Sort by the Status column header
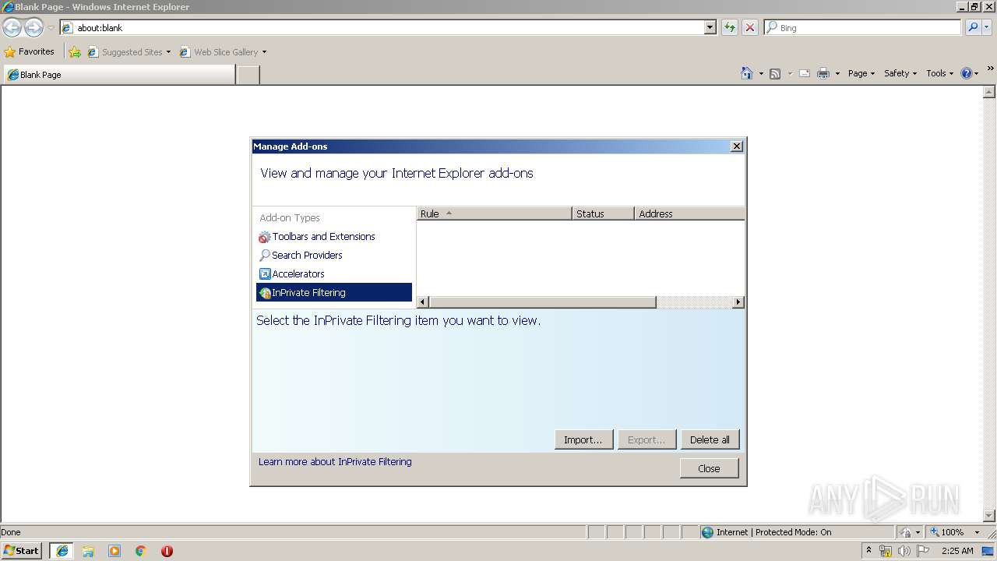 point(603,213)
